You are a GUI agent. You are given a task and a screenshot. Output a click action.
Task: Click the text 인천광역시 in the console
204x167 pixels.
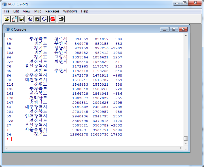36,116
